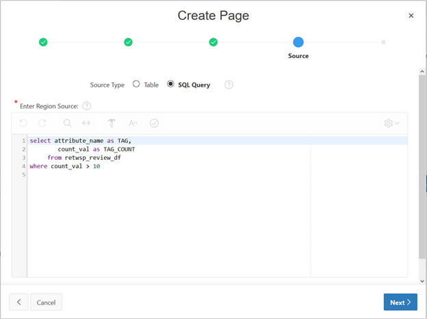Click the Query Builder arrows icon
The height and width of the screenshot is (319, 427).
pyautogui.click(x=86, y=123)
